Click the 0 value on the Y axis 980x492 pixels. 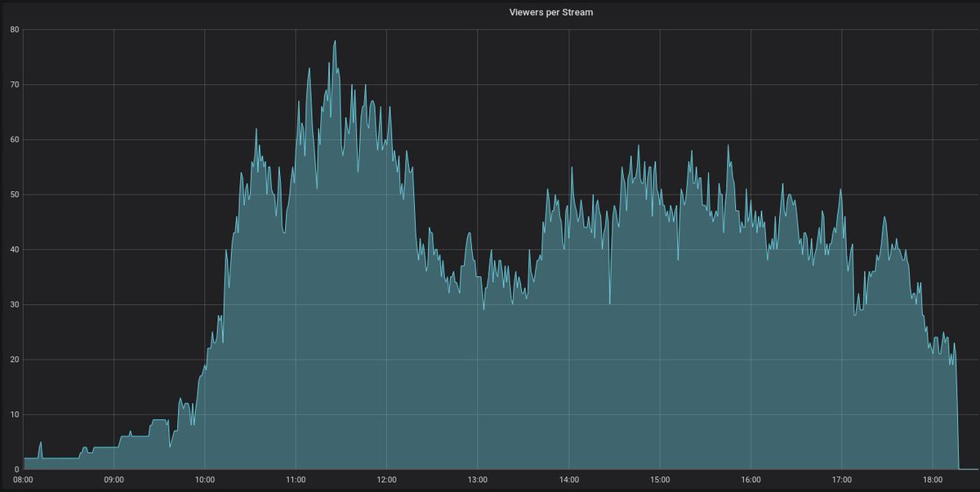[16, 469]
